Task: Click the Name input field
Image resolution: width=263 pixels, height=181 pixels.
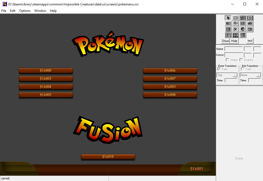Action: click(x=234, y=49)
